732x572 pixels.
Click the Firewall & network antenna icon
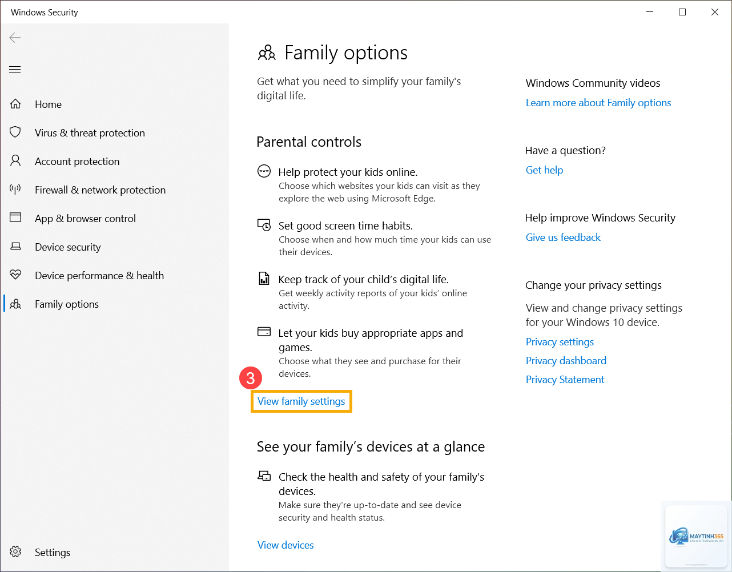point(15,190)
